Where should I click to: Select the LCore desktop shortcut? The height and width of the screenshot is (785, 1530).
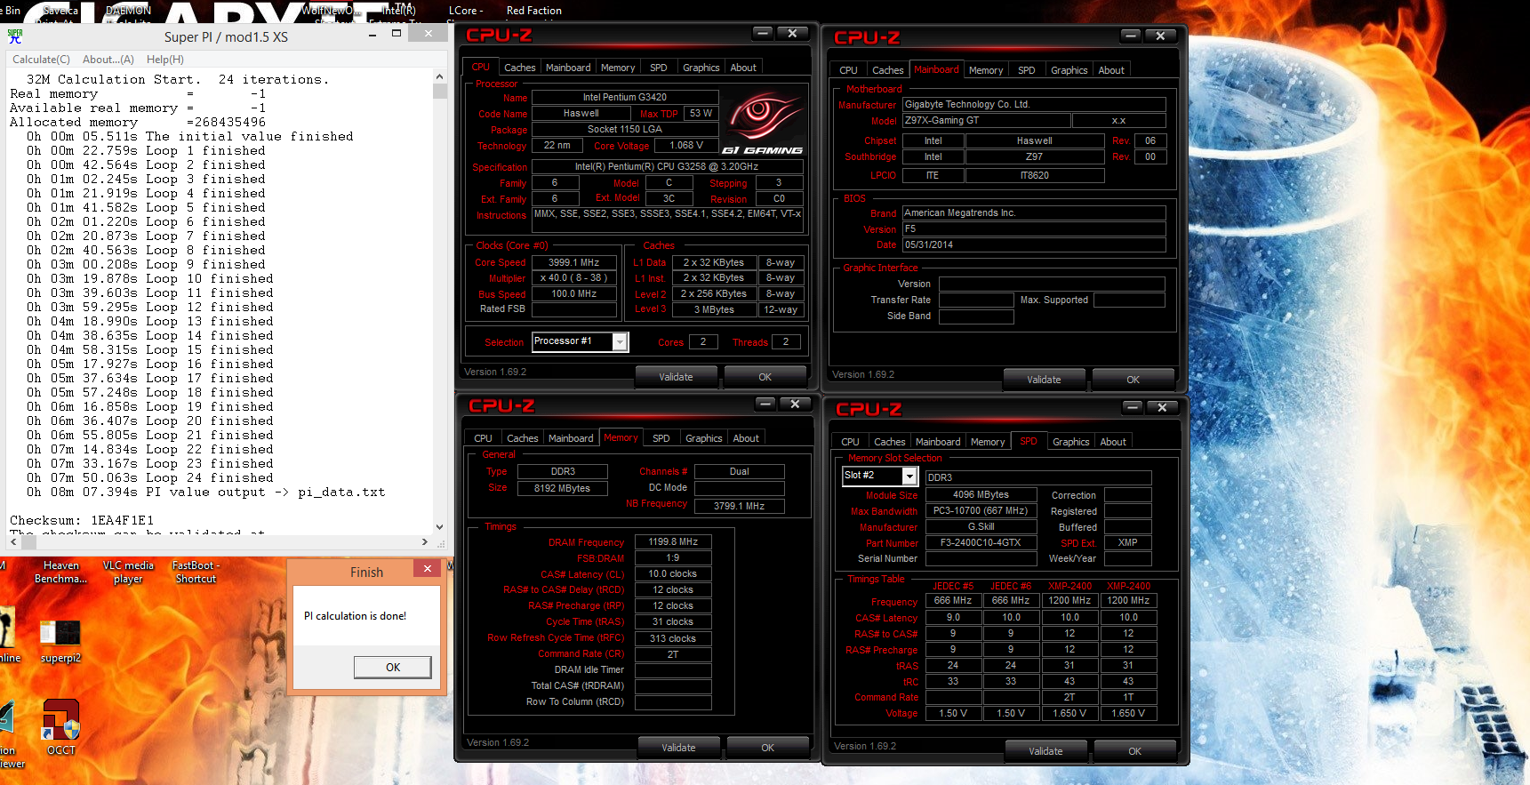[466, 11]
